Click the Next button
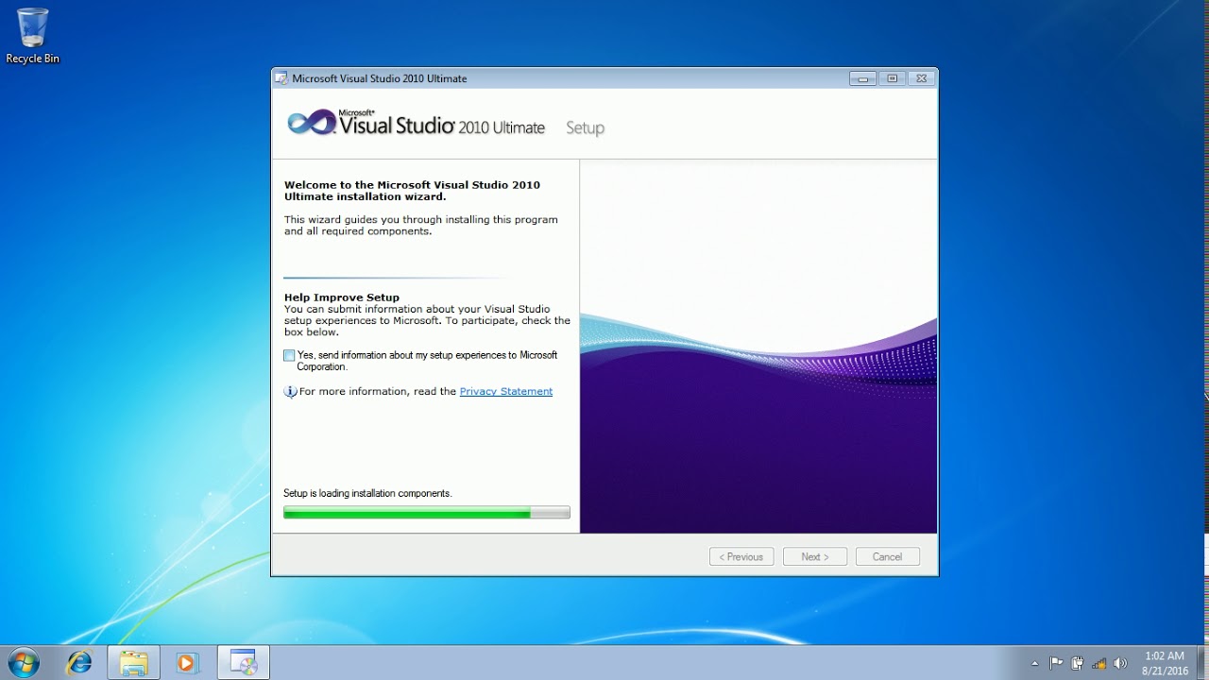The image size is (1209, 680). pos(815,557)
